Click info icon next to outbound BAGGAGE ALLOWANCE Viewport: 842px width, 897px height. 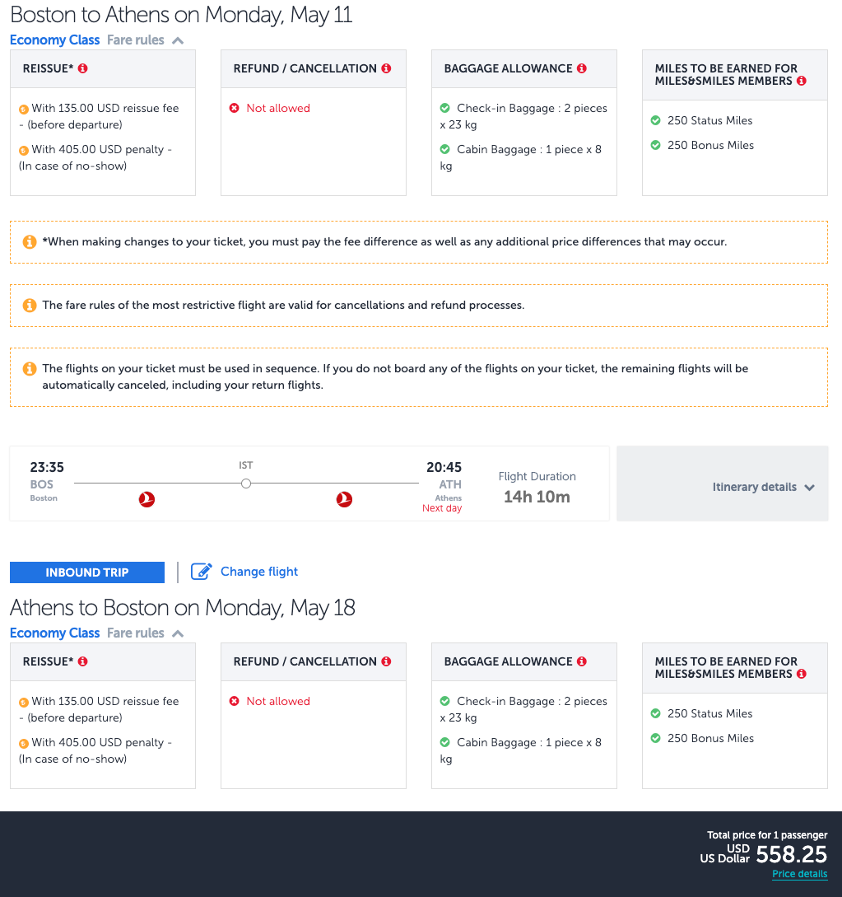582,68
